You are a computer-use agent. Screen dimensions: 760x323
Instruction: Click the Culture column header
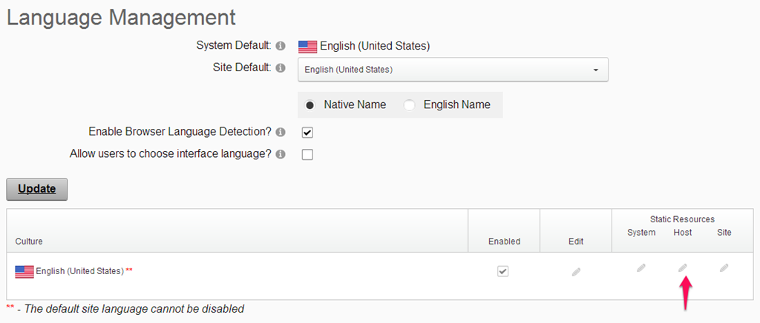pyautogui.click(x=29, y=242)
